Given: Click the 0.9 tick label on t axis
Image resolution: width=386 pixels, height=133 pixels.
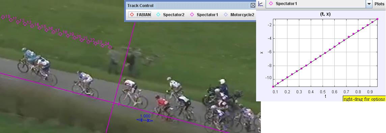Looking at the screenshot, I should pyautogui.click(x=370, y=92).
